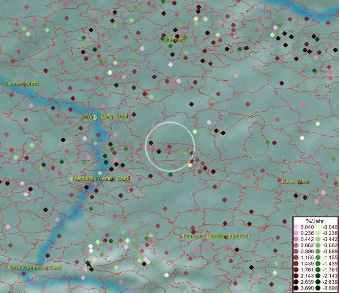The image size is (339, 293).
Task: Pick the -1.155 green legend swatch
Action: (x=317, y=257)
